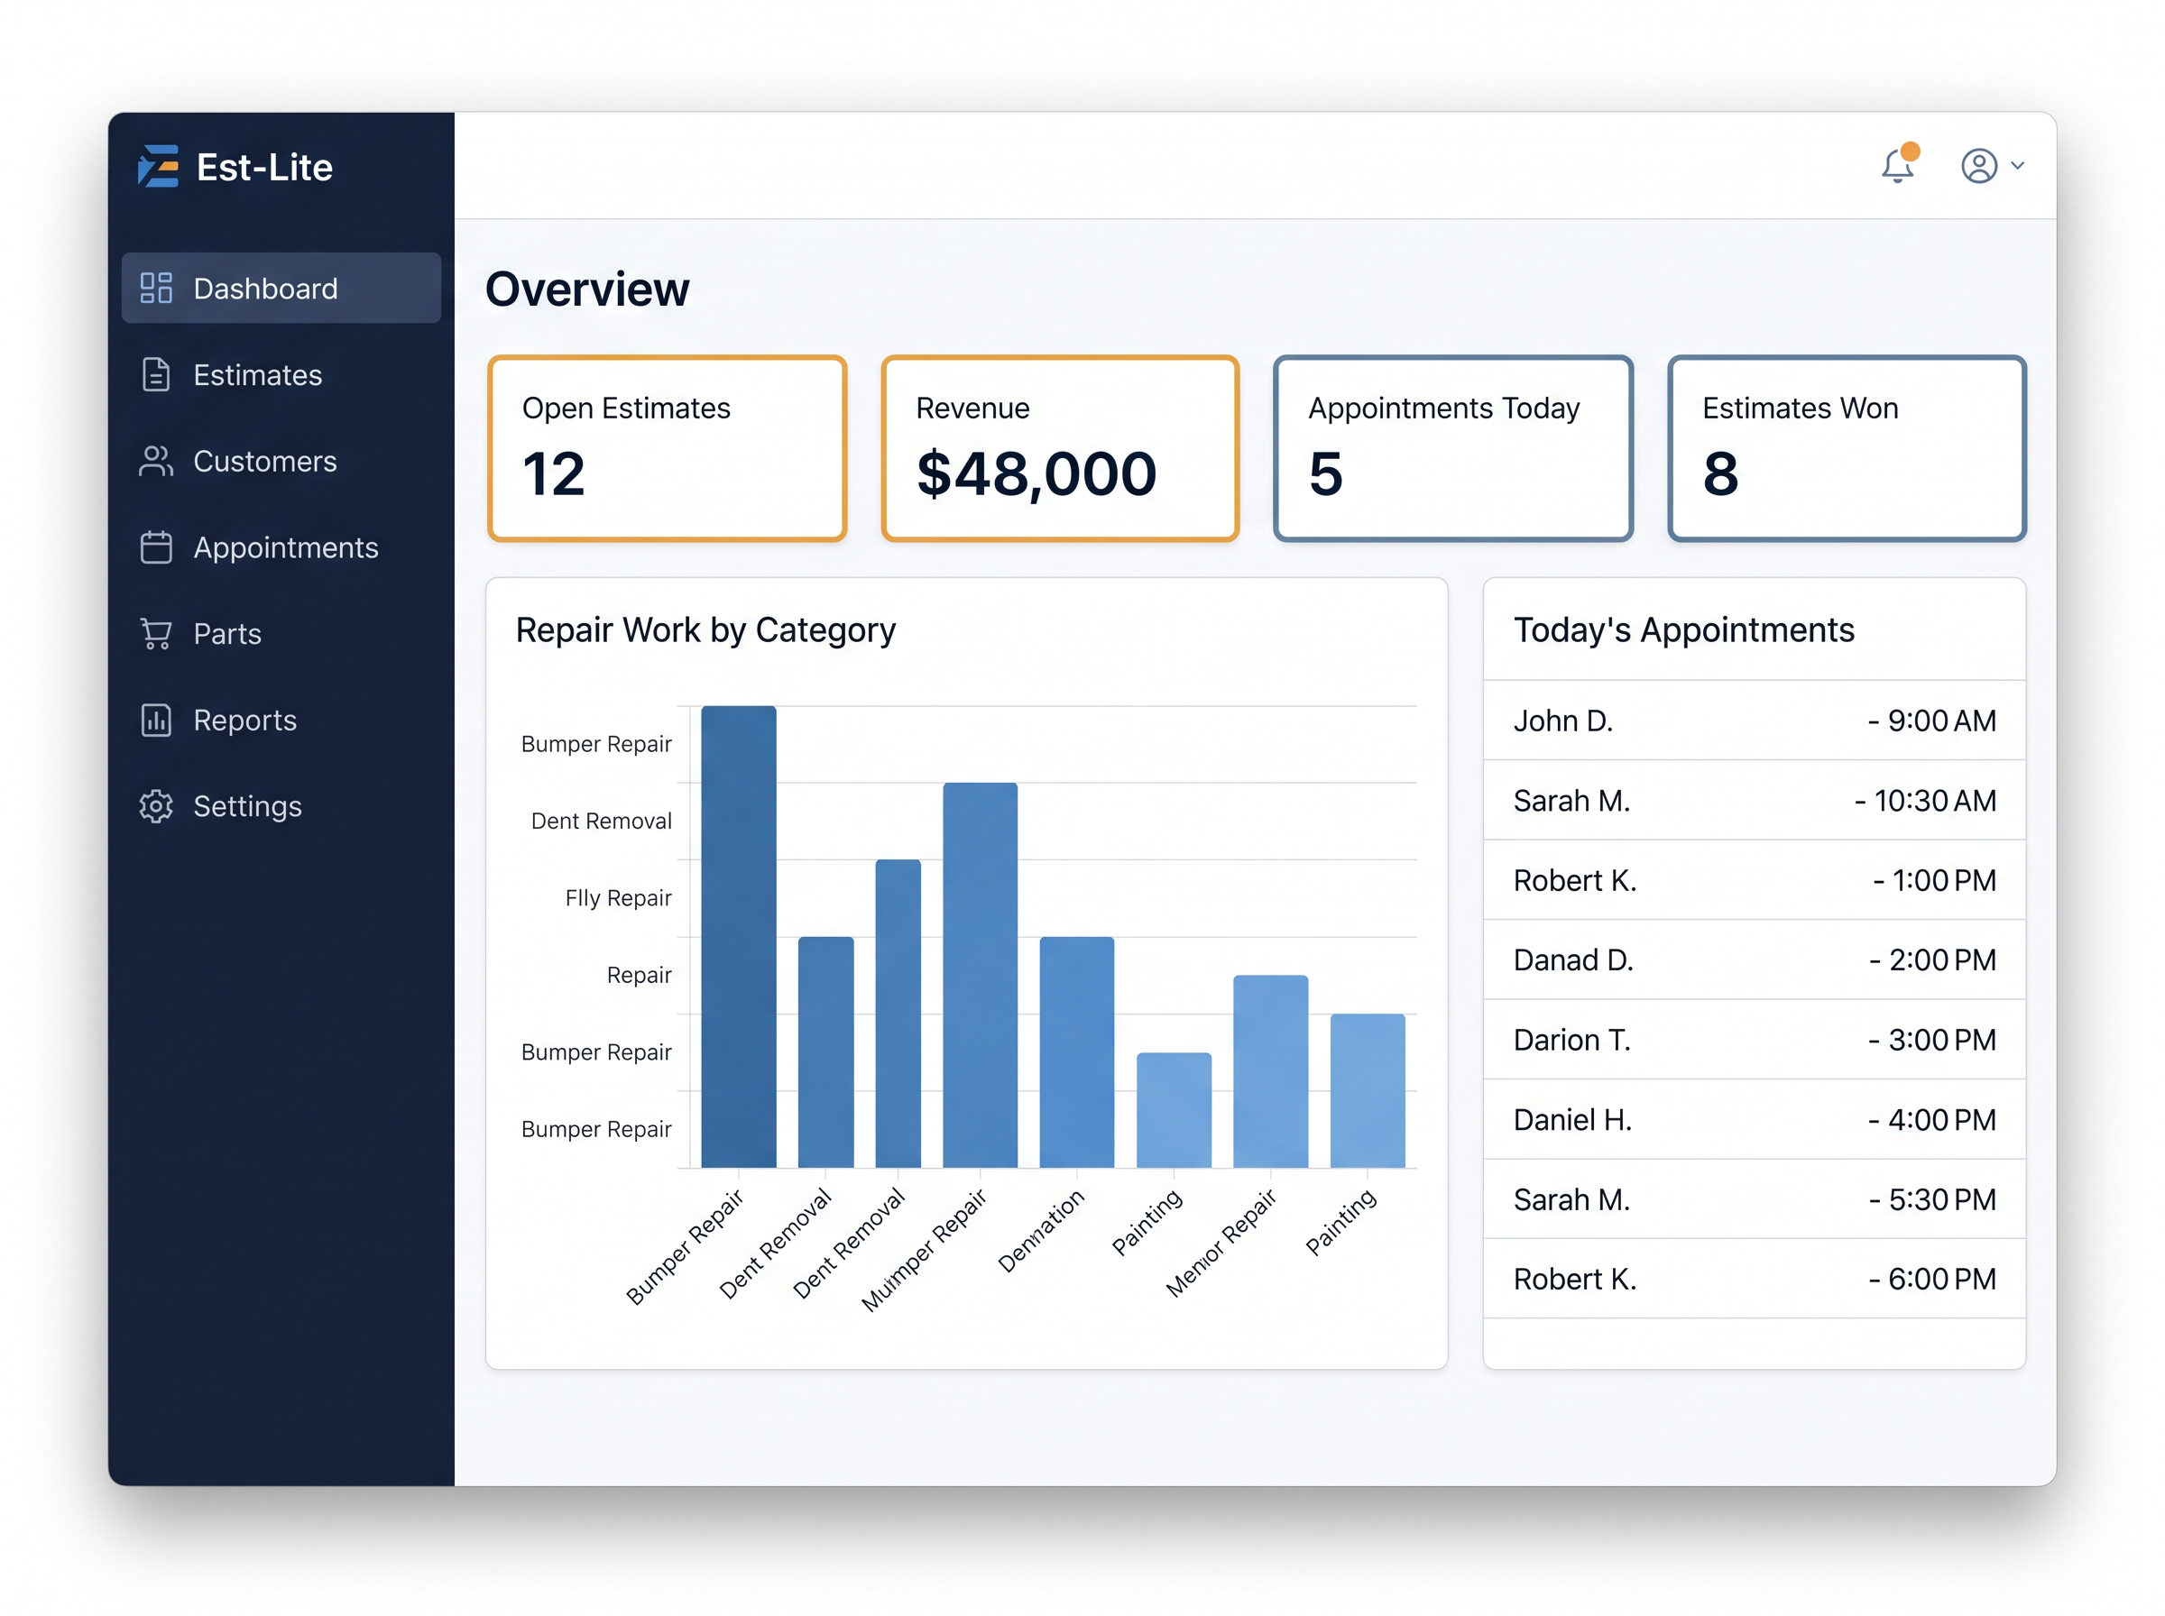Select the Open Estimates card

[668, 448]
